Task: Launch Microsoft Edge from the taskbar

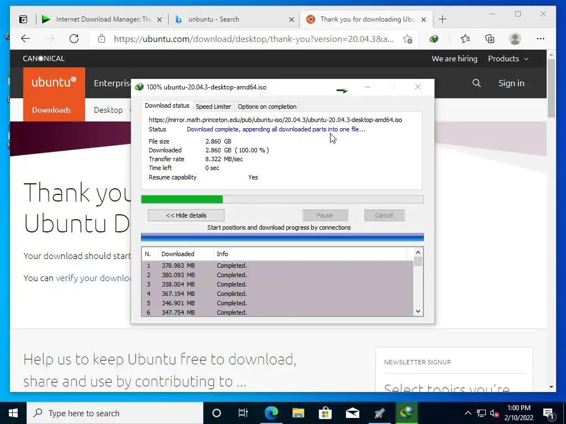Action: [271, 413]
